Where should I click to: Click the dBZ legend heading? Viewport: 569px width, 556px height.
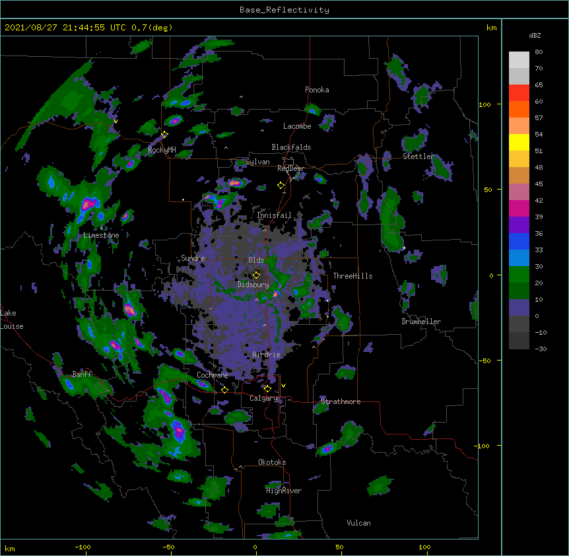click(x=535, y=36)
